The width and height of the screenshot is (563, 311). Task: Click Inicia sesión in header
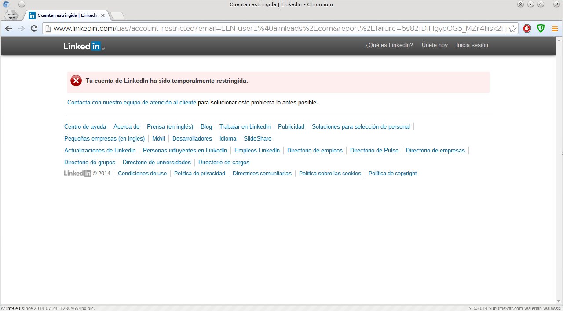click(x=472, y=45)
